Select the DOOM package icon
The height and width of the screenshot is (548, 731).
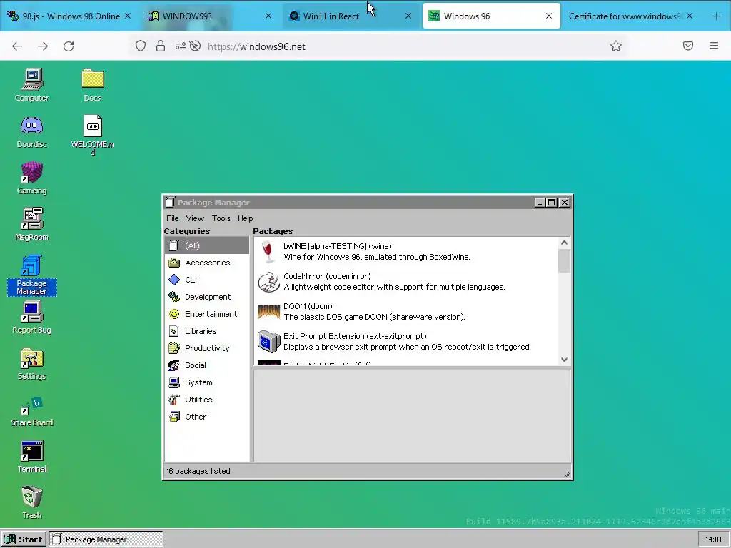coord(268,311)
